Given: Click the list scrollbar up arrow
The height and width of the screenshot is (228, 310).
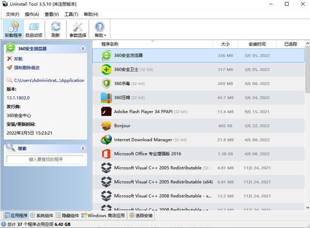Looking at the screenshot, I should pos(308,43).
